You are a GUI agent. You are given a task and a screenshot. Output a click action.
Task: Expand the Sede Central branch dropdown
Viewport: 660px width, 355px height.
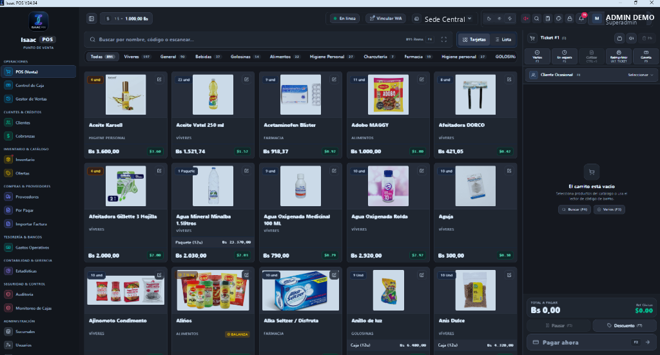pyautogui.click(x=443, y=19)
